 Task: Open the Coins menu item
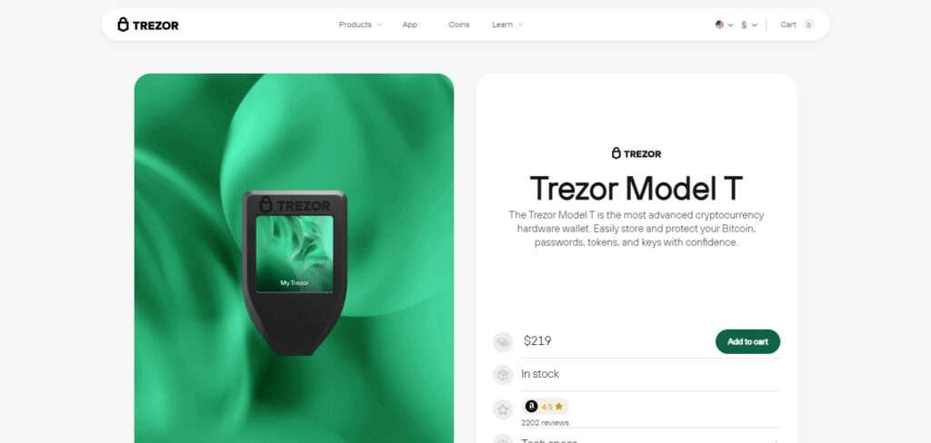pyautogui.click(x=459, y=25)
